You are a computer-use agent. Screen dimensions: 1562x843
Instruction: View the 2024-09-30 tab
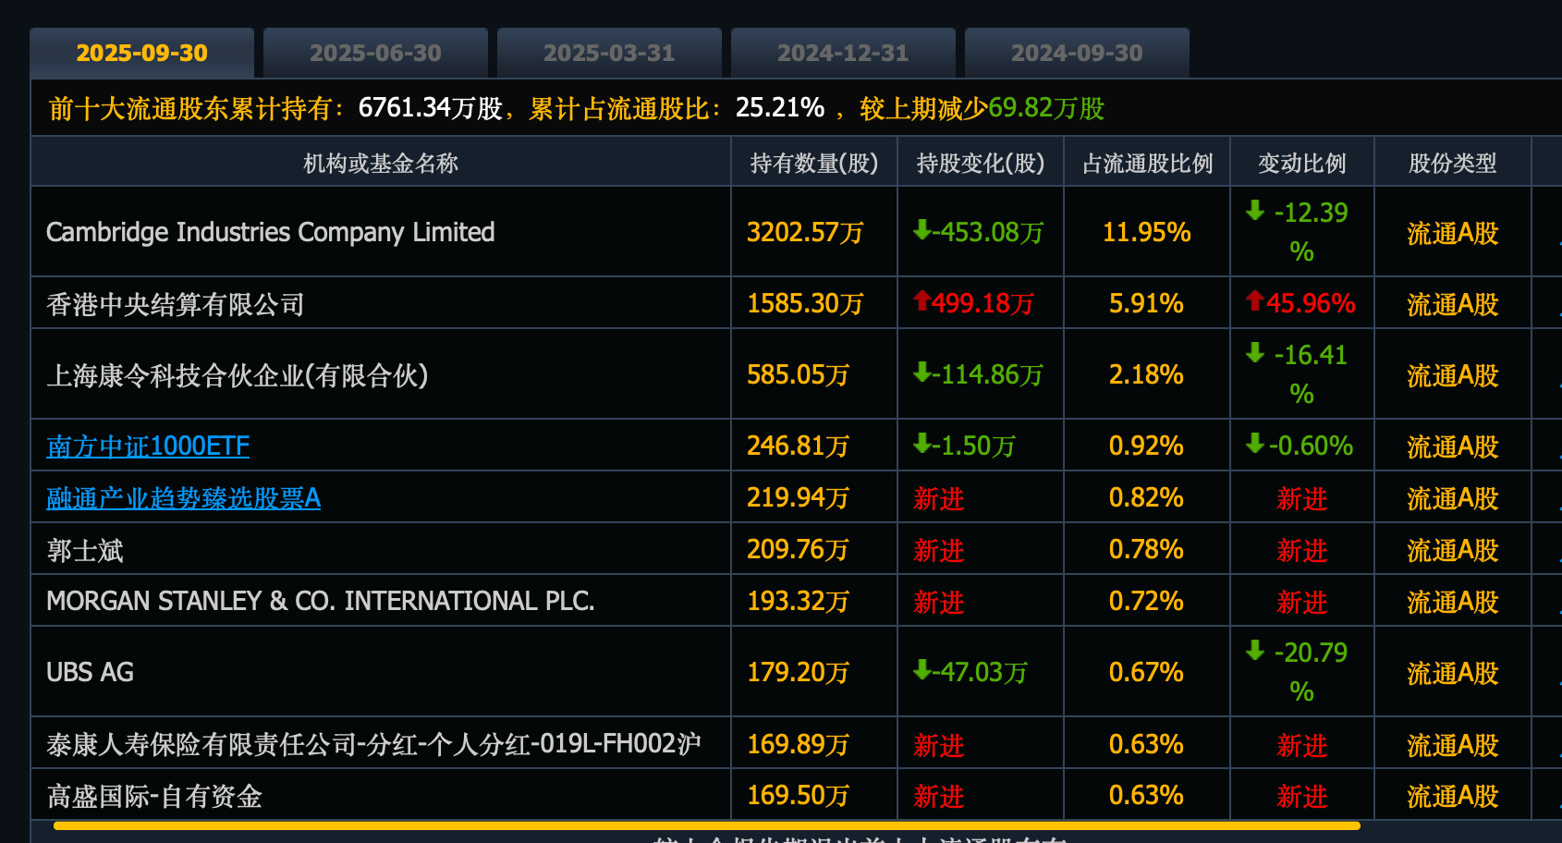coord(1077,53)
